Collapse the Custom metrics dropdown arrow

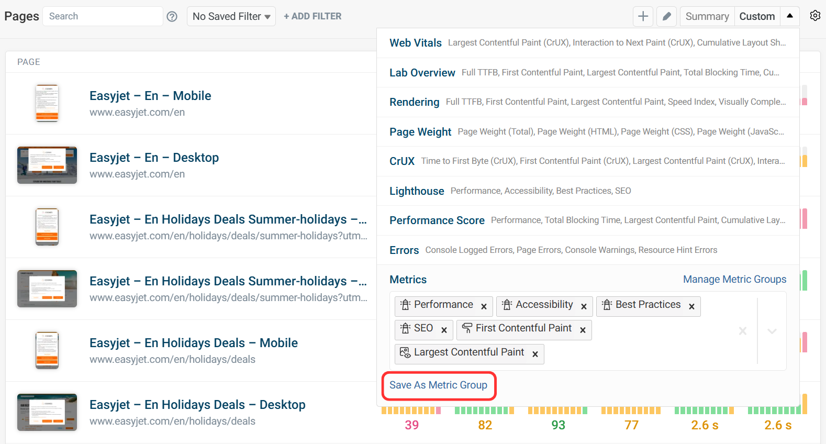point(790,16)
